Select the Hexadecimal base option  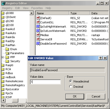(x=79, y=81)
